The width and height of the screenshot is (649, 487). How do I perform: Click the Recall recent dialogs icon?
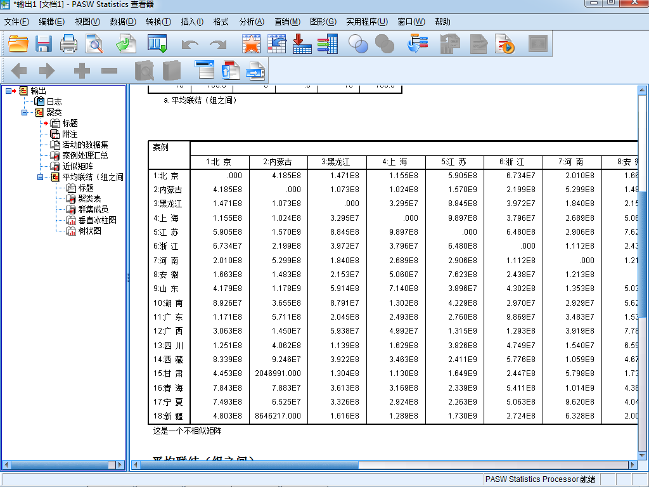pos(158,44)
